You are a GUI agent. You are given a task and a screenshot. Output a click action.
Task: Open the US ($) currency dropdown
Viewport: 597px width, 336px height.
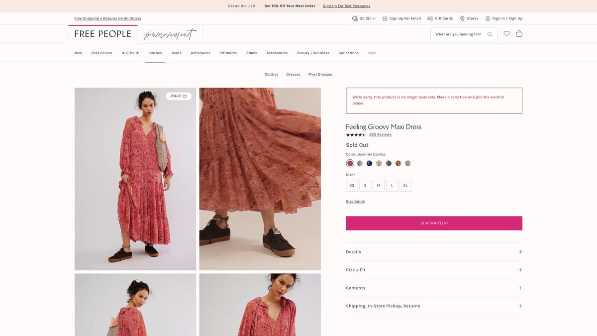pyautogui.click(x=364, y=18)
